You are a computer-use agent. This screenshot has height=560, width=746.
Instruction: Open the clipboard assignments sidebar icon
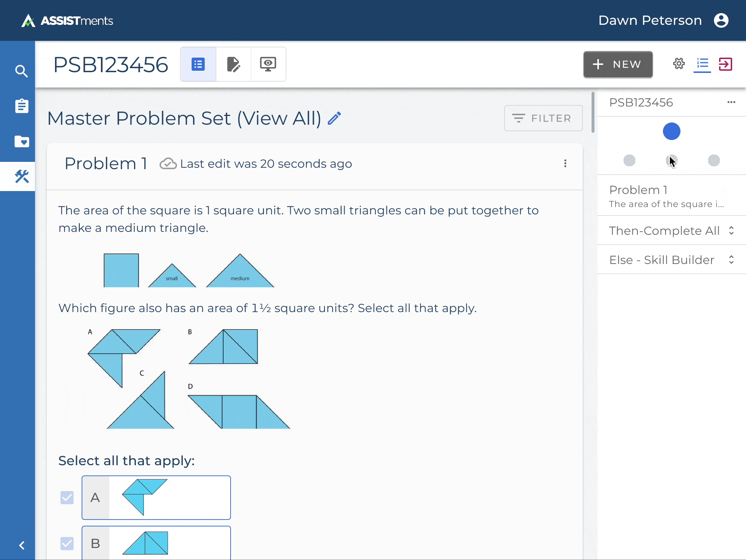(x=21, y=106)
